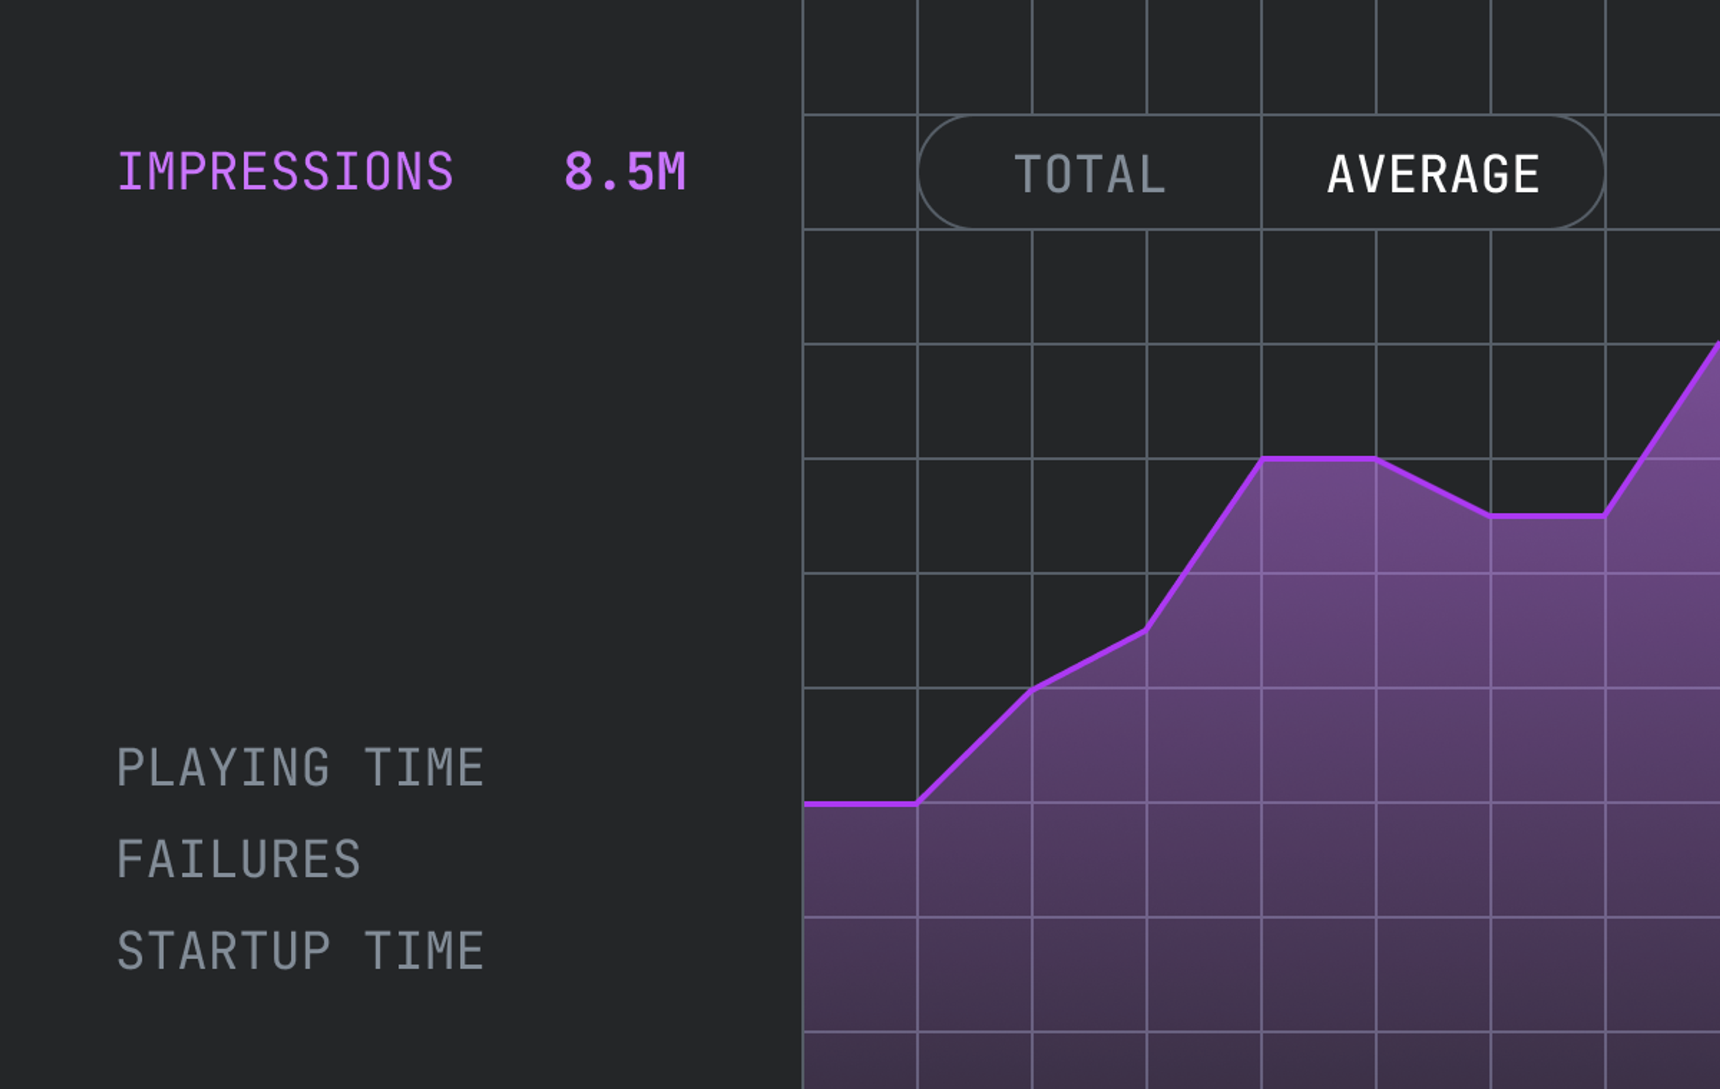Switch chart view to Total
This screenshot has width=1720, height=1089.
click(x=1090, y=174)
